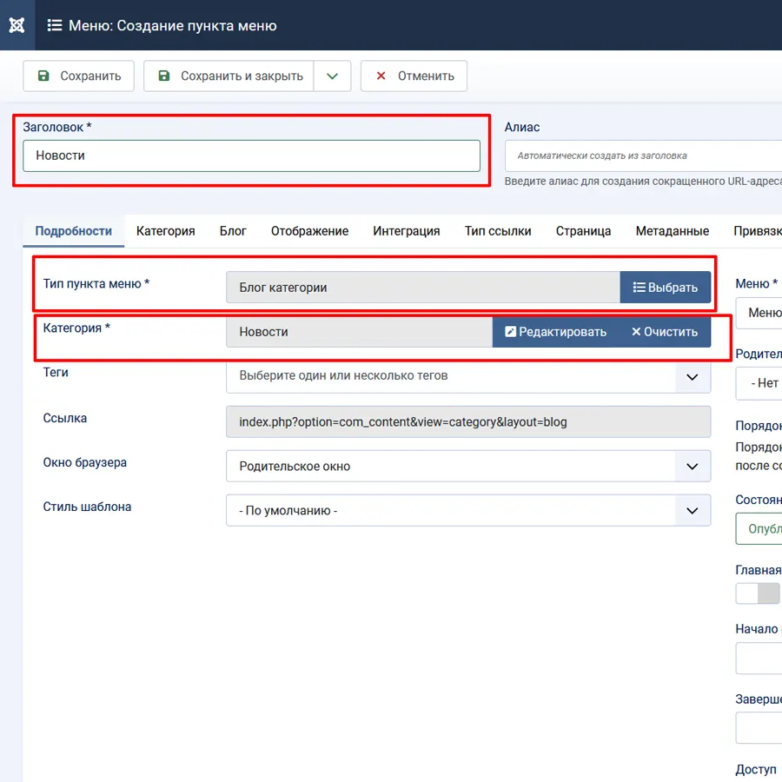Click the Заголовок input field
The width and height of the screenshot is (782, 782).
tap(251, 156)
